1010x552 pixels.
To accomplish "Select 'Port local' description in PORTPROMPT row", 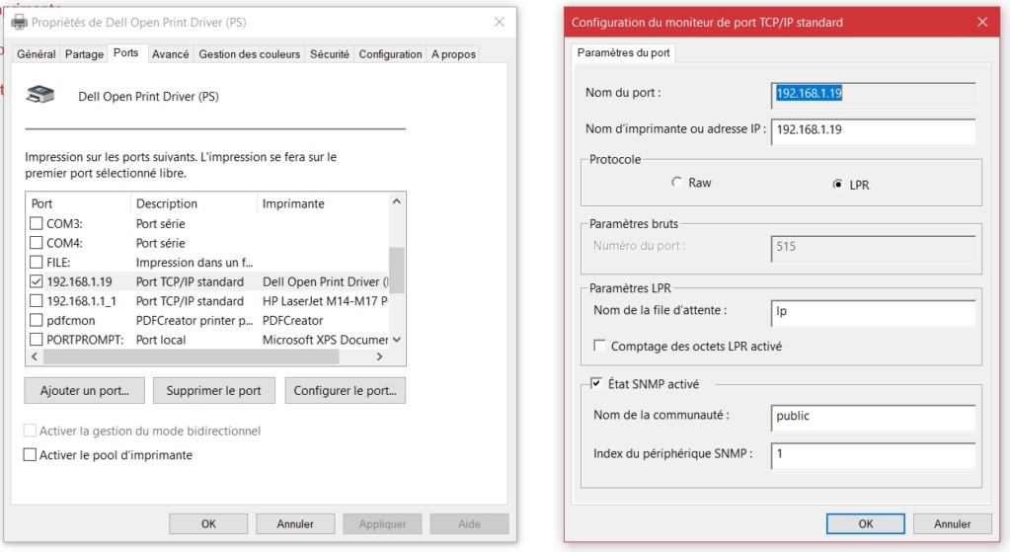I will pos(160,340).
